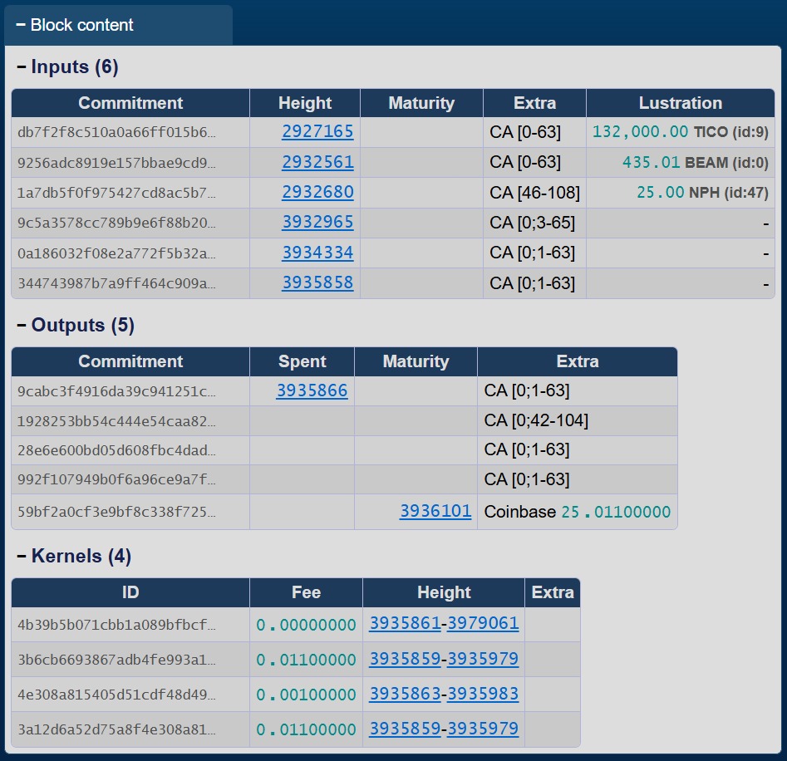Select input commitment 9256adc8919e157bbae9cd9…
The height and width of the screenshot is (761, 787).
pyautogui.click(x=116, y=163)
